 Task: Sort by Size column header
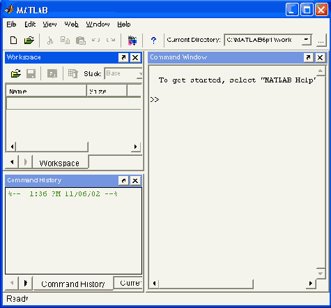(107, 91)
